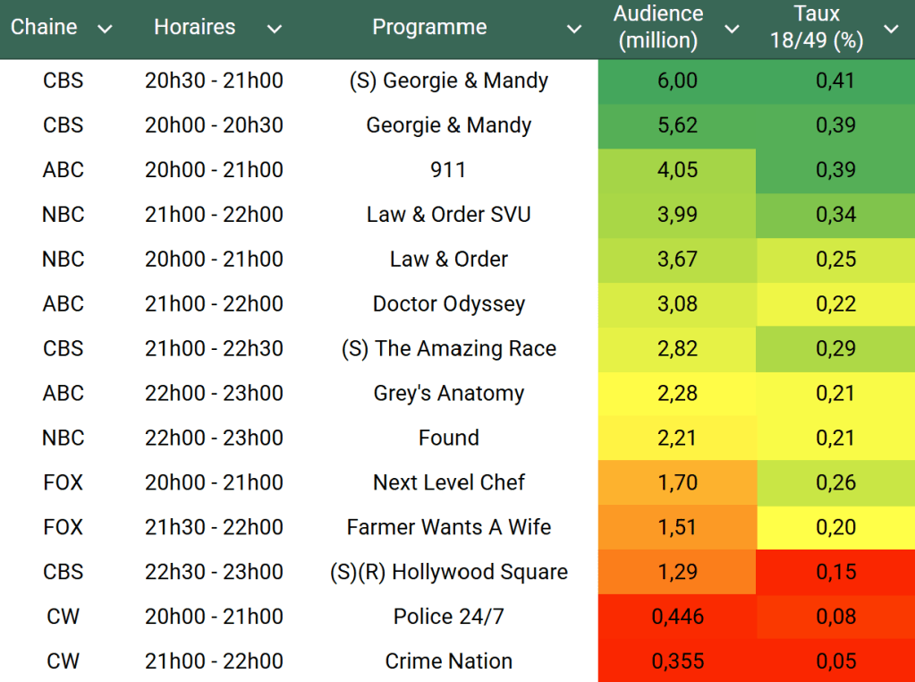This screenshot has width=915, height=682.
Task: Open the Programme column dropdown chevron
Action: click(x=574, y=30)
